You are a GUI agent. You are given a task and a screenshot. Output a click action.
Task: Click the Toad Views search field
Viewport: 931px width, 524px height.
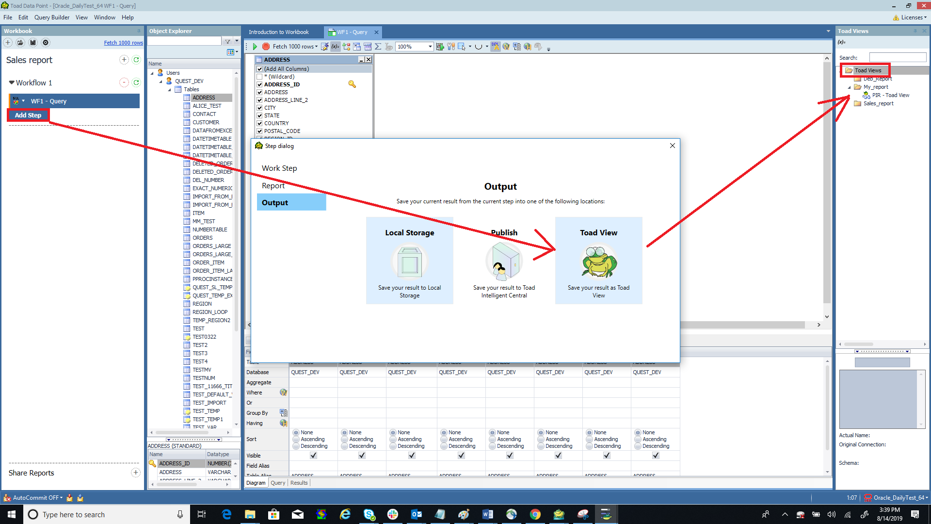(898, 57)
